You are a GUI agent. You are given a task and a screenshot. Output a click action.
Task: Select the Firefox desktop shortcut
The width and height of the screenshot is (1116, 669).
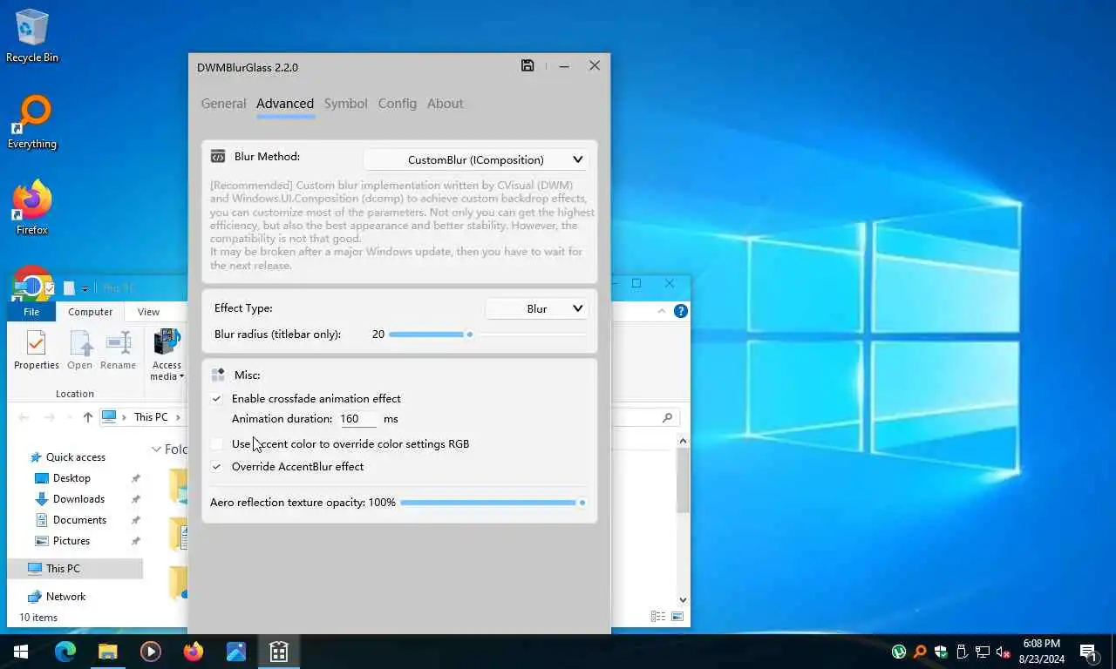[32, 208]
